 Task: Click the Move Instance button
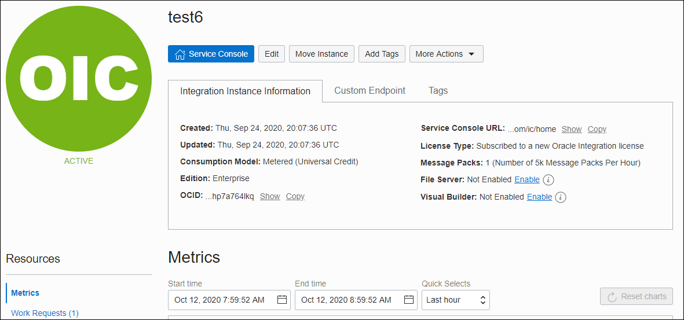point(321,54)
